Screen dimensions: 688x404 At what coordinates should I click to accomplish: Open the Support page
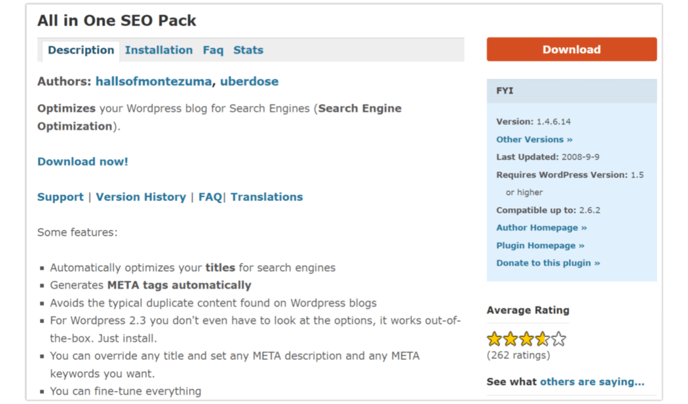click(x=60, y=196)
